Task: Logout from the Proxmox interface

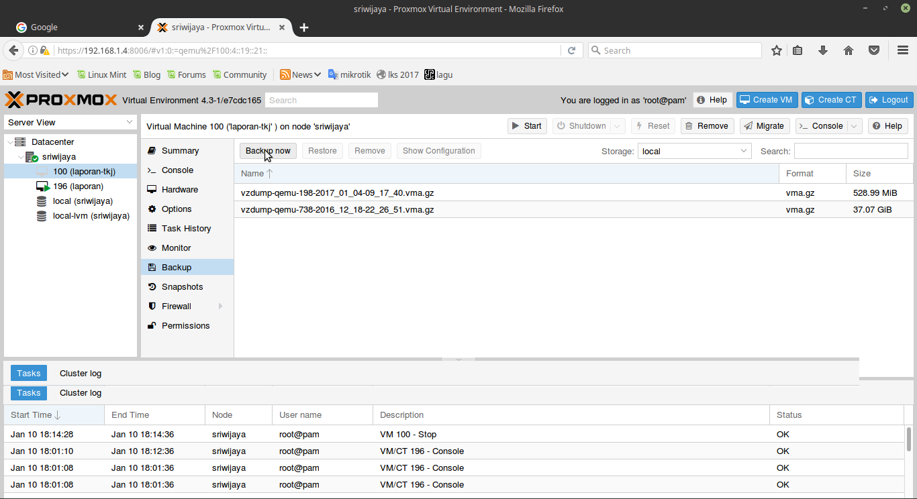Action: coord(889,99)
